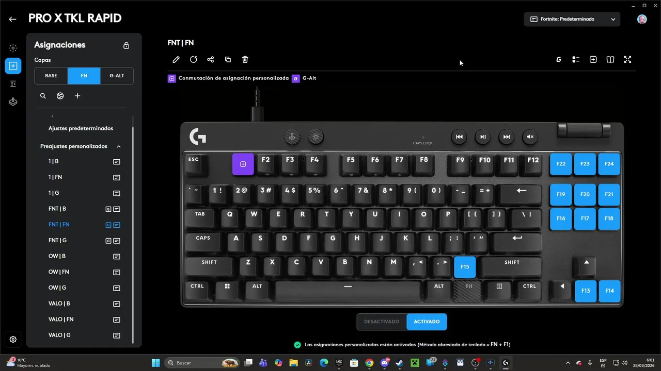
Task: Open user profile avatar
Action: click(642, 19)
